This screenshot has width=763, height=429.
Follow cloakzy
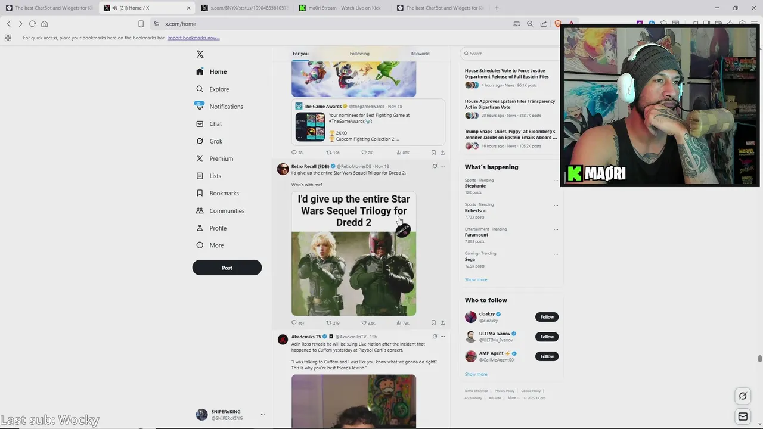[x=547, y=317]
